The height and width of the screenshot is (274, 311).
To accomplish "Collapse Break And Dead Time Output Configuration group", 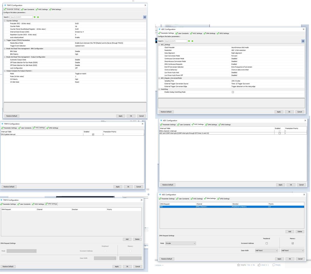I will click(x=5, y=57).
